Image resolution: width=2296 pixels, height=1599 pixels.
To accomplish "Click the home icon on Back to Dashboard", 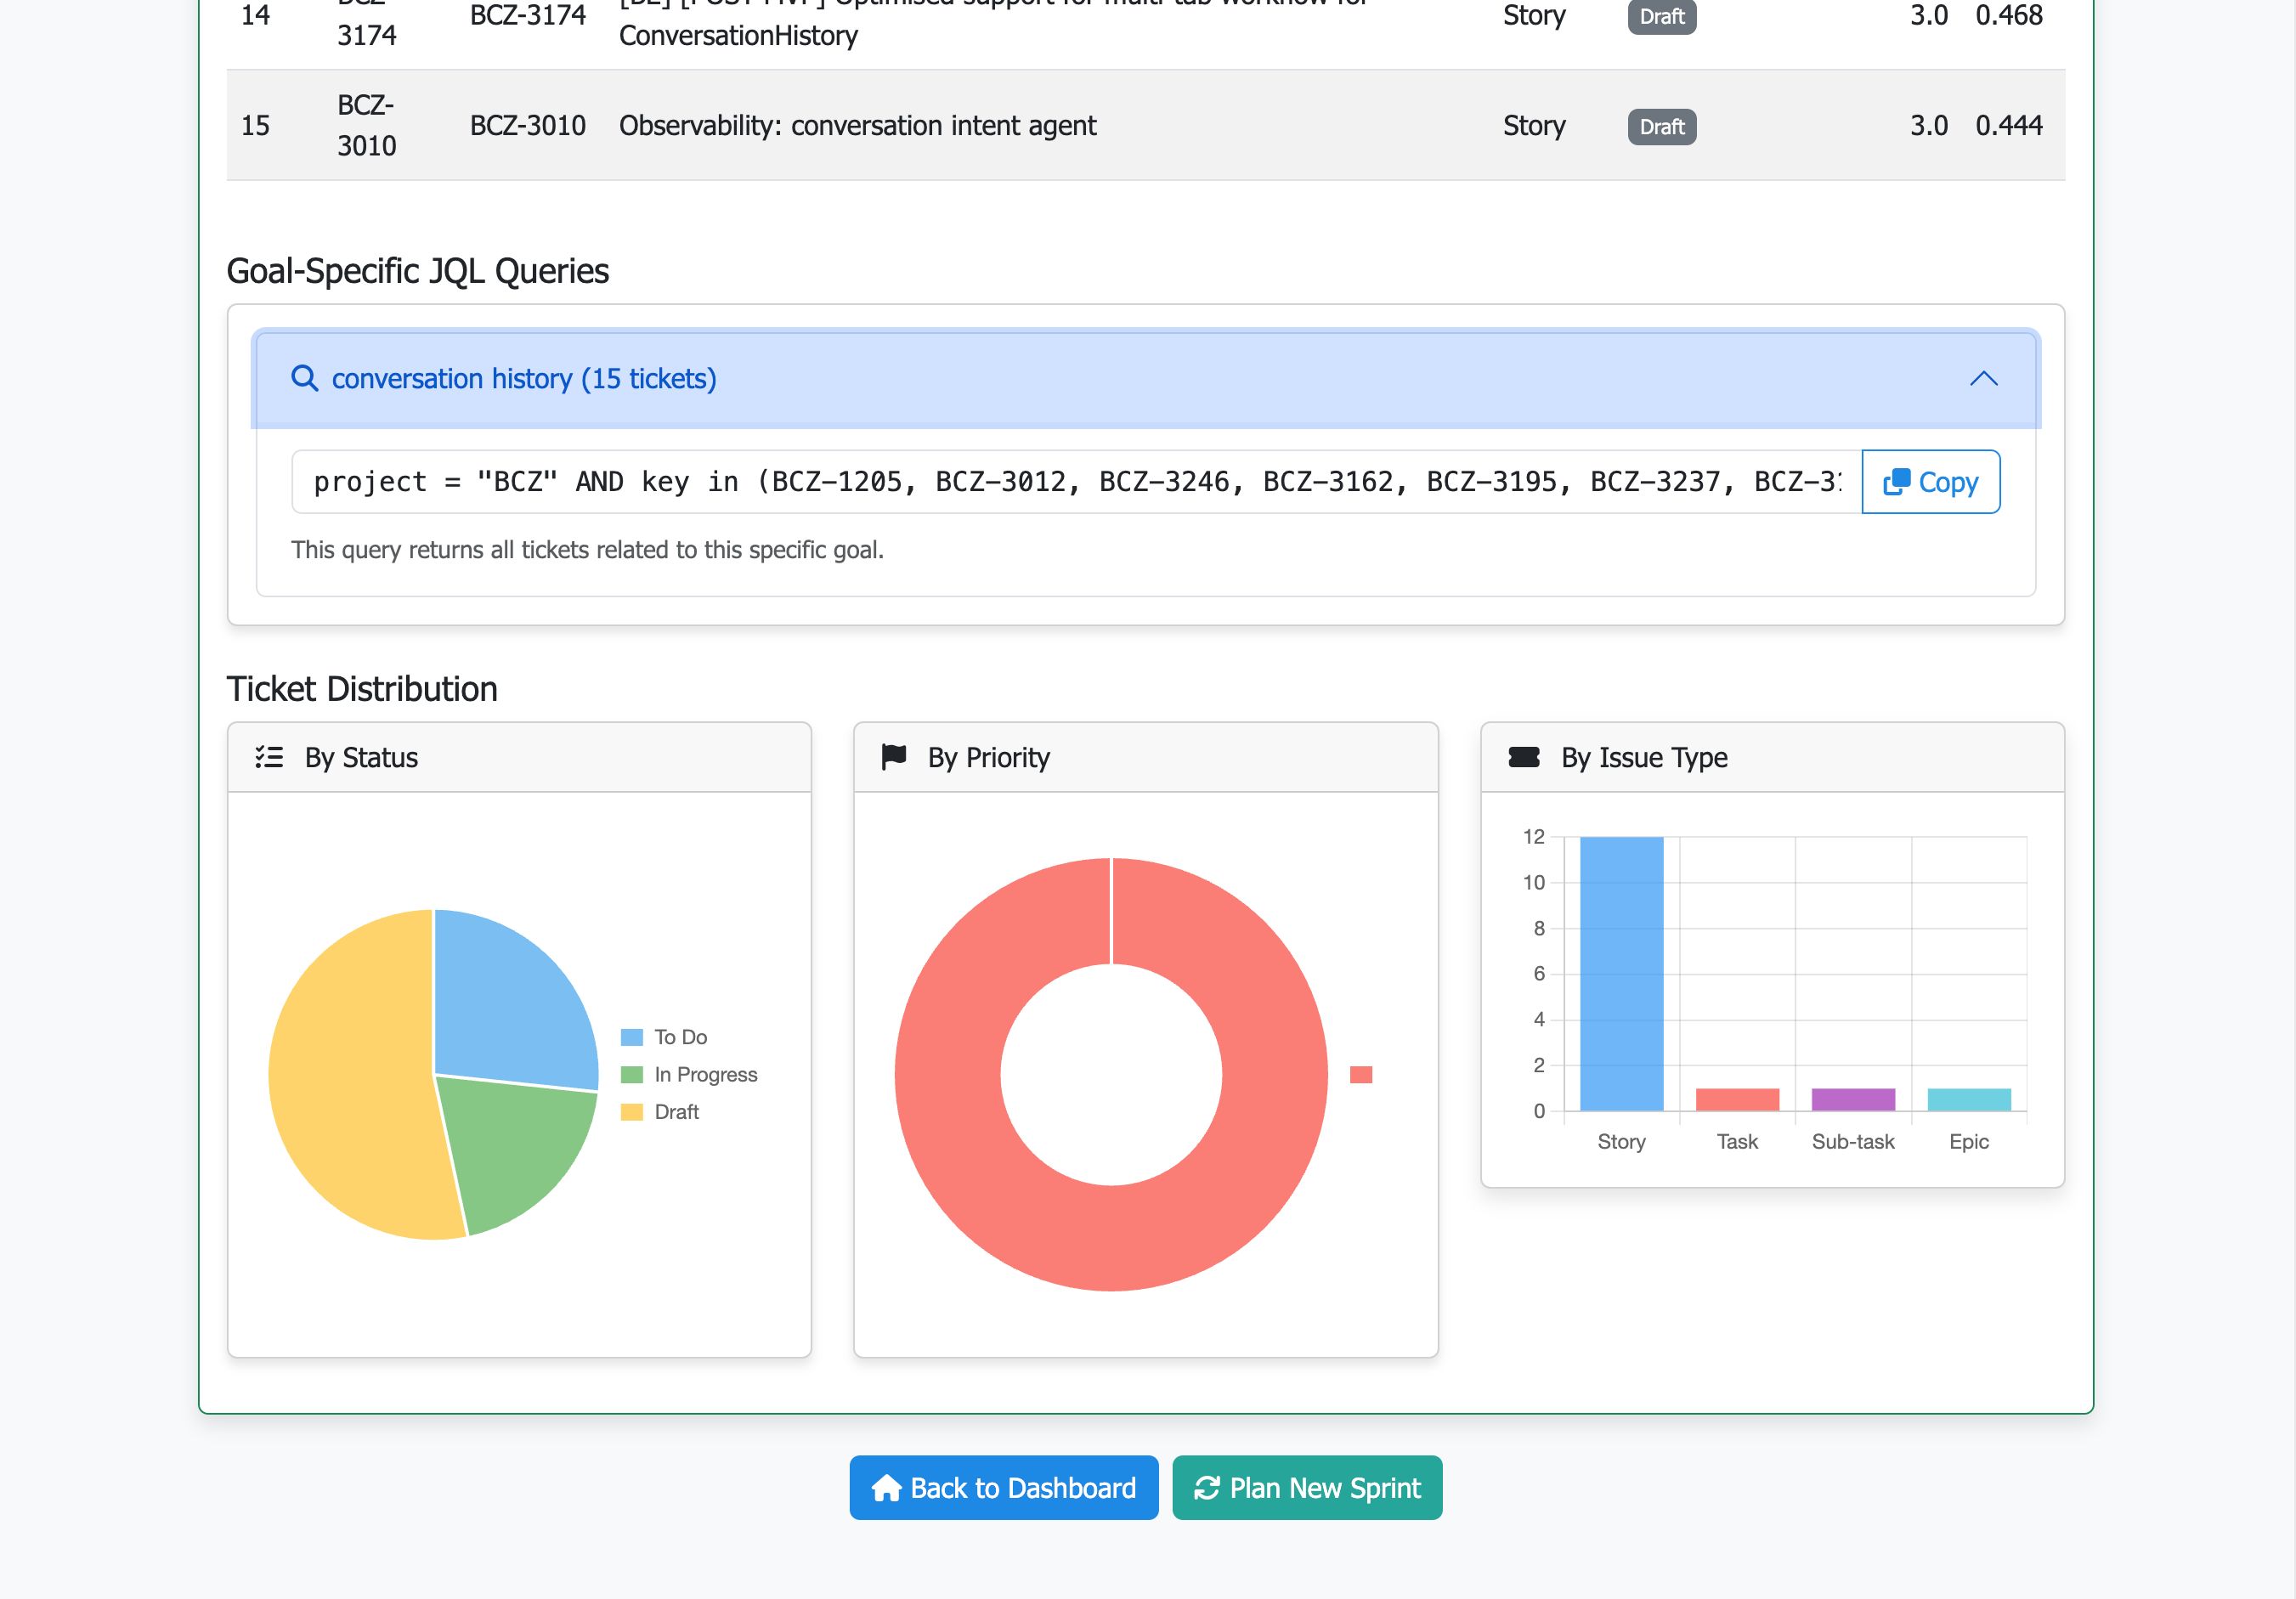I will 886,1488.
